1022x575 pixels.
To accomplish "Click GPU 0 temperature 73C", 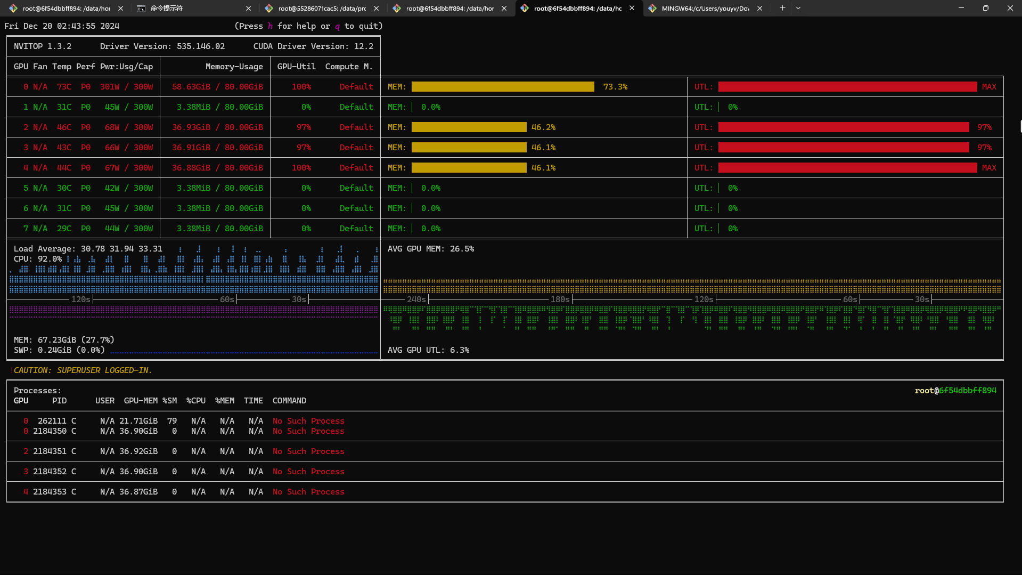I will coord(64,87).
